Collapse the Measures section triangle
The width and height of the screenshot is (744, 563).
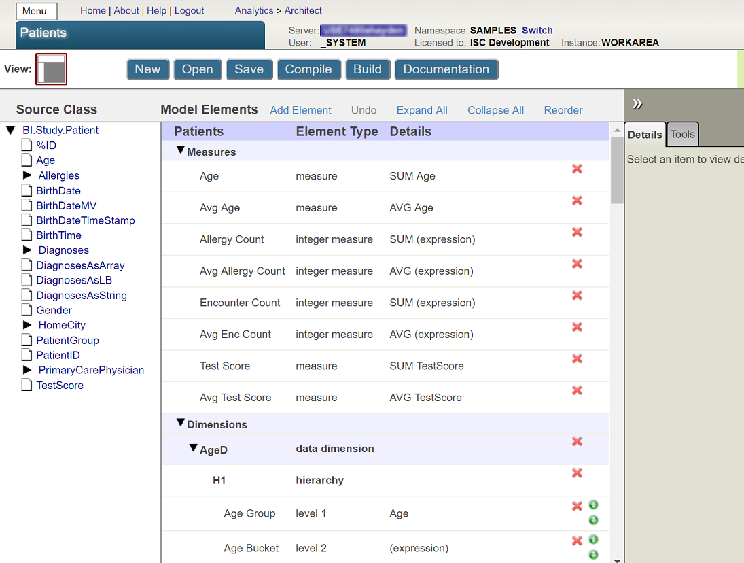(180, 150)
